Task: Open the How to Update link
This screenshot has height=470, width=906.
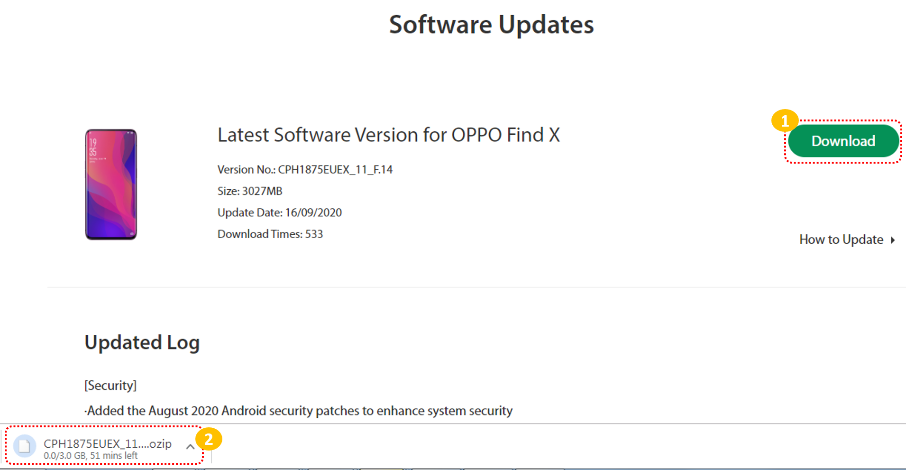Action: pyautogui.click(x=841, y=240)
